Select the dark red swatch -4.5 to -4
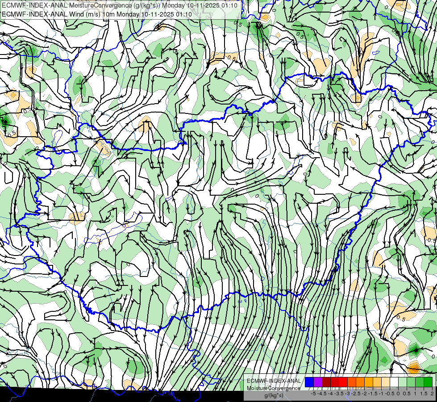Screen dimensions: 437x402 coord(326,382)
